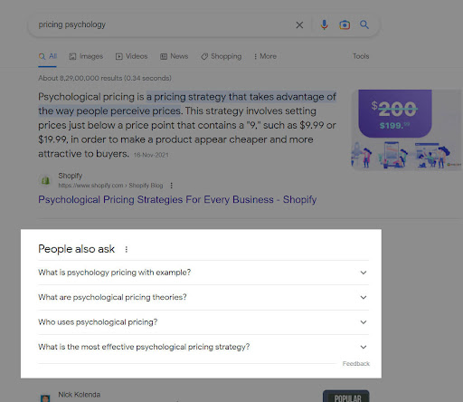463x402 pixels.
Task: Open the Shopping results tab
Action: pyautogui.click(x=222, y=56)
